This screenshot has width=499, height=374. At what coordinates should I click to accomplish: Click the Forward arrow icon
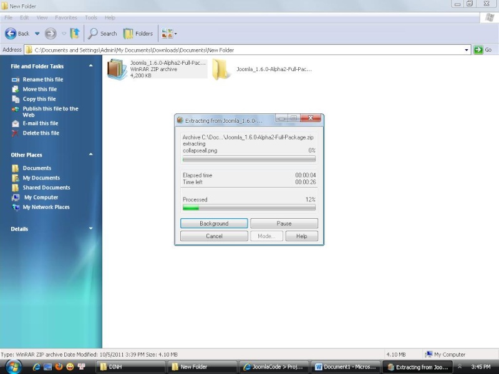(51, 34)
